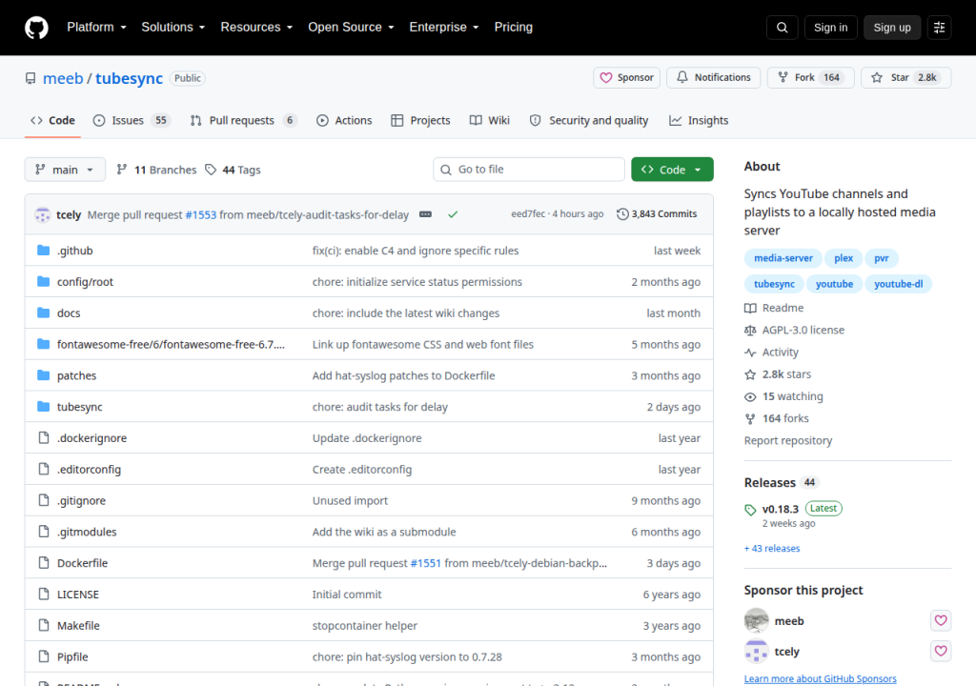View 11 Branches link
Image resolution: width=976 pixels, height=686 pixels.
coord(156,170)
